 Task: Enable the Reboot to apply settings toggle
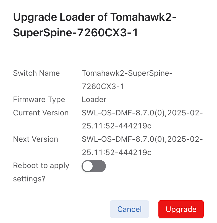tap(94, 166)
